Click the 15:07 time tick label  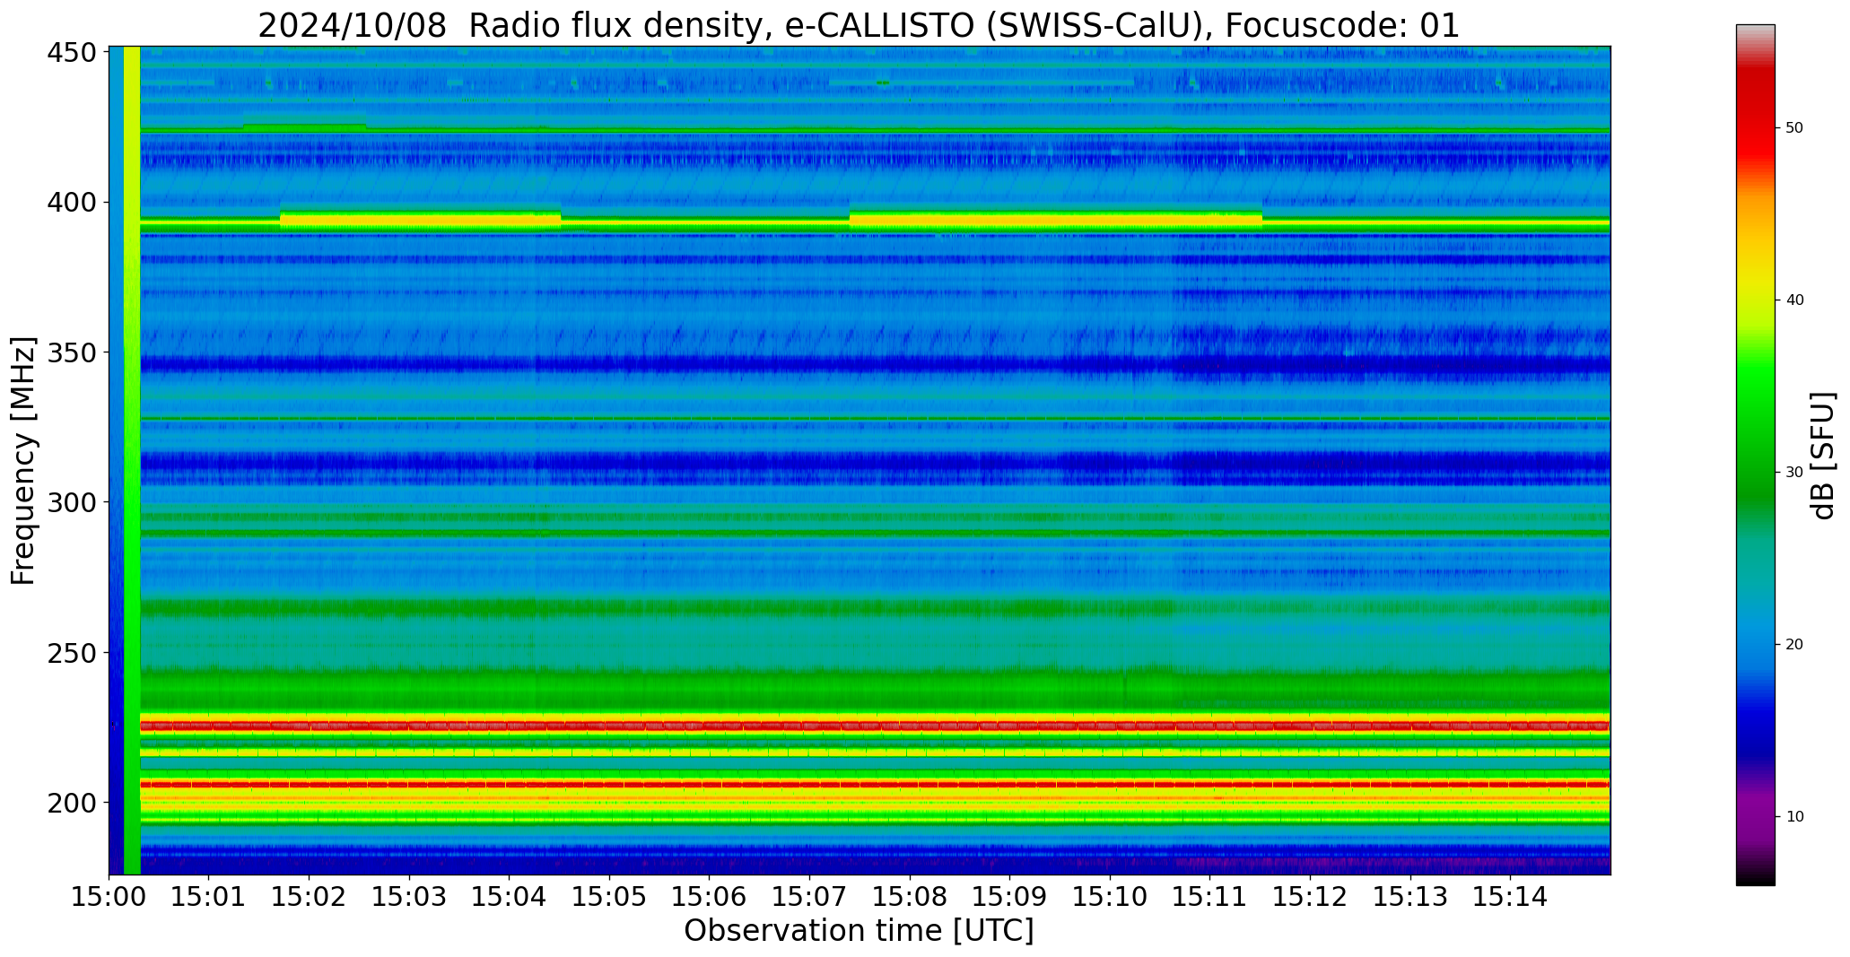(810, 896)
